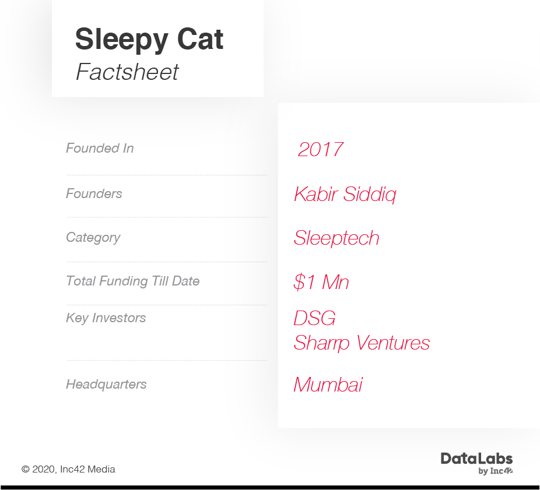Click the 'by Inc42' logo text
540x490 pixels.
[x=495, y=471]
